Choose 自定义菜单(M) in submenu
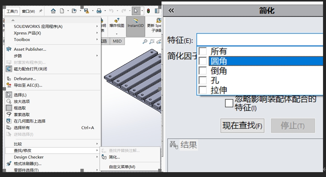The width and height of the screenshot is (326, 177). pyautogui.click(x=122, y=167)
